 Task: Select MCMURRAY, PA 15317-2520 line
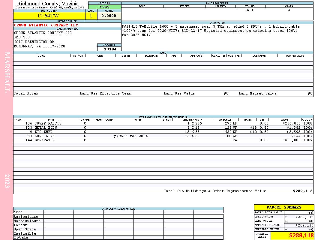[39, 46]
